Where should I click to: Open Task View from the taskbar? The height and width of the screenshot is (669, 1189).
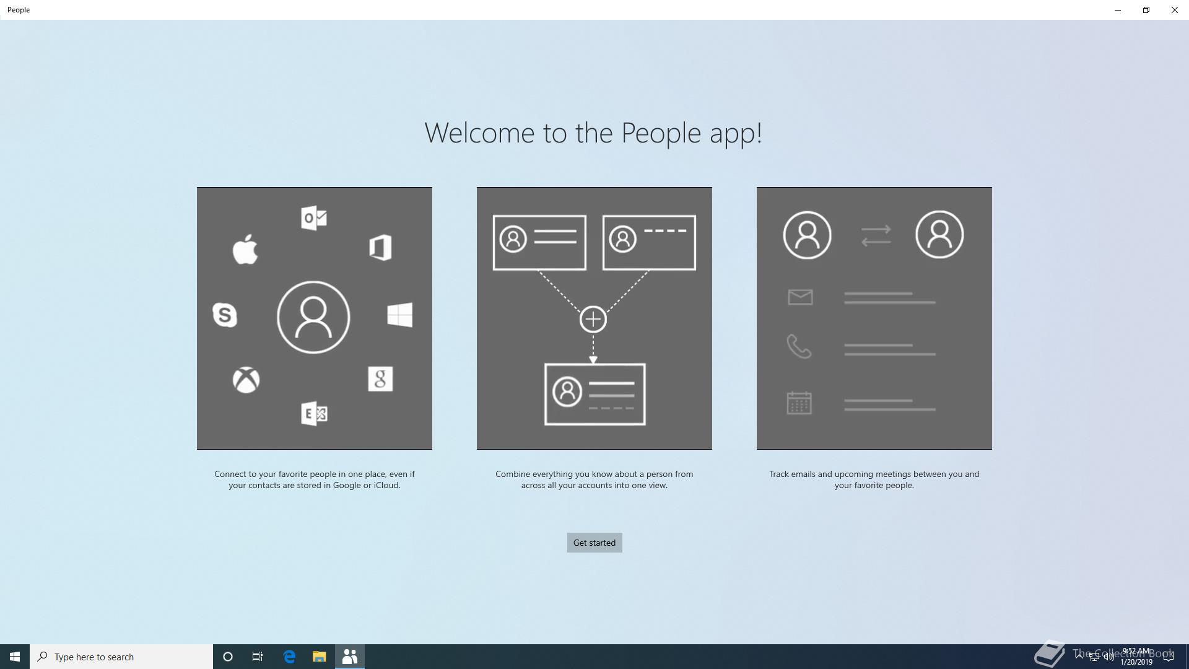click(258, 657)
